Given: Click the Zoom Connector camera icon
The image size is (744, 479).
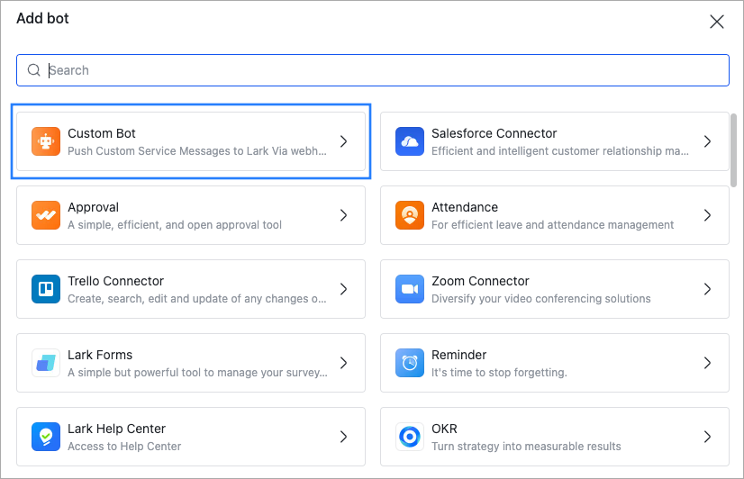Looking at the screenshot, I should tap(410, 289).
